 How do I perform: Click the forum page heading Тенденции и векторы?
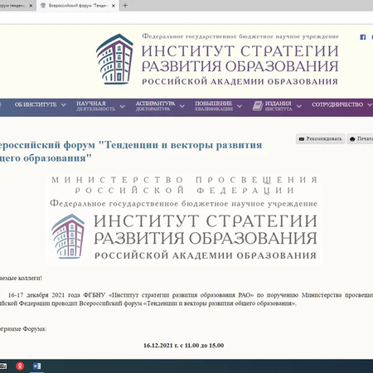tap(131, 152)
